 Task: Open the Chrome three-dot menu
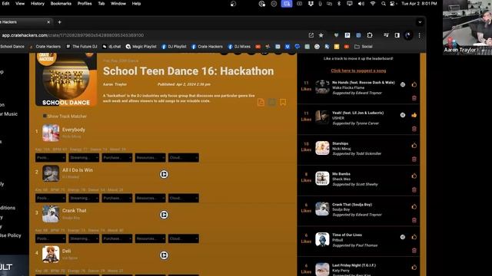click(420, 35)
